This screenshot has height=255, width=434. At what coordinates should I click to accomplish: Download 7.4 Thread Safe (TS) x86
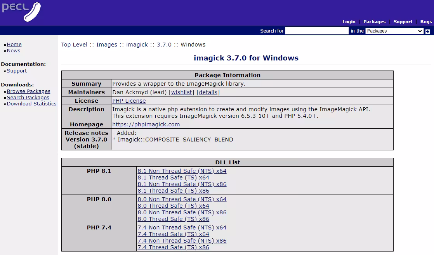click(x=174, y=247)
